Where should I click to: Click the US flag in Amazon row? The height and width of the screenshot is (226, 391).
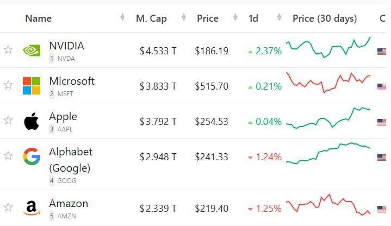pos(382,209)
